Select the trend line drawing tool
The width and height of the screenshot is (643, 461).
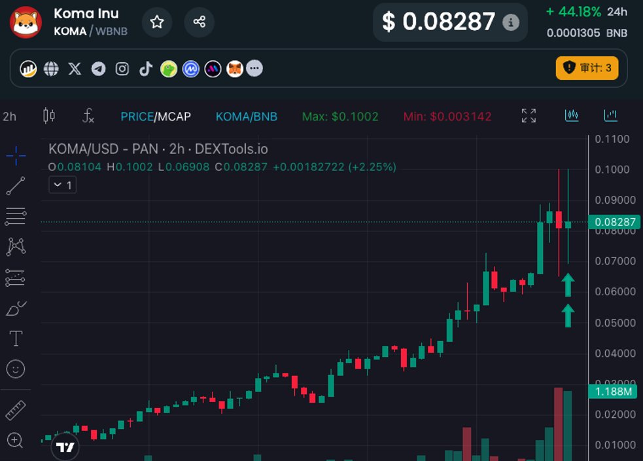(x=16, y=186)
